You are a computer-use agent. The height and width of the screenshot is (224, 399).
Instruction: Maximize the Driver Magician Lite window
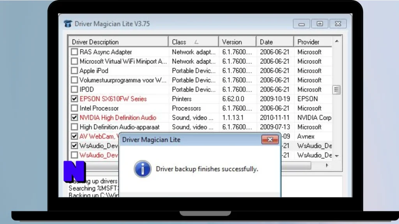pyautogui.click(x=320, y=24)
